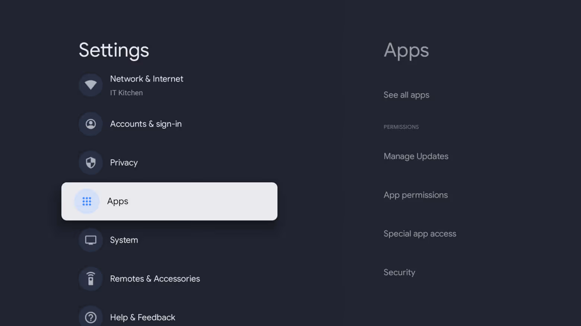Click the Apps panel header
Image resolution: width=581 pixels, height=326 pixels.
[x=406, y=51]
